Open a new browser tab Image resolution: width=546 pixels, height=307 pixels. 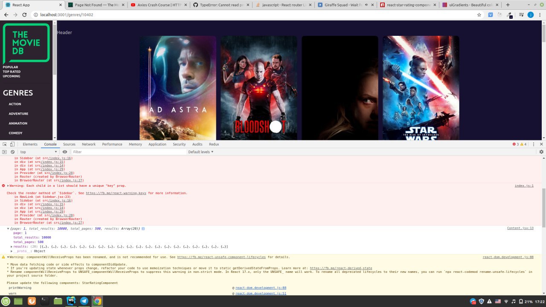(x=508, y=5)
